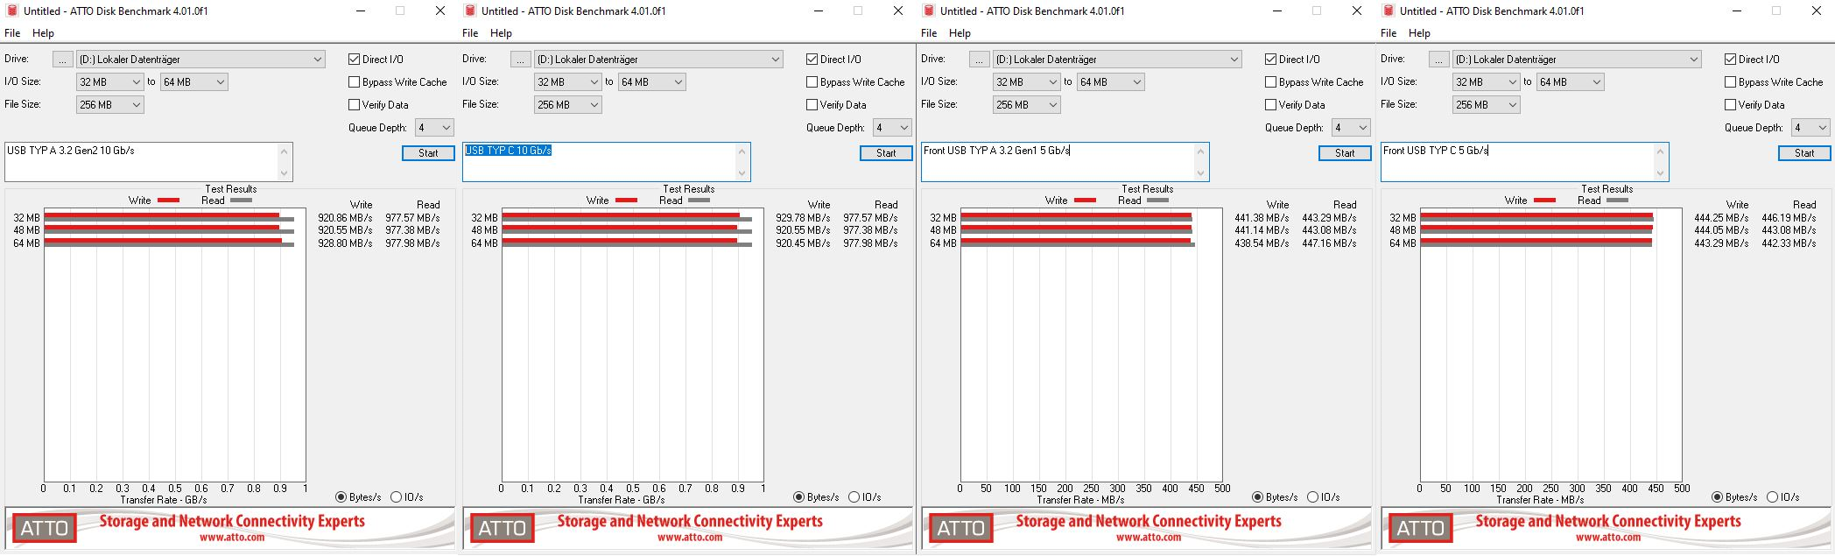Open File menu in Front USB TYP C window

coord(1389,33)
